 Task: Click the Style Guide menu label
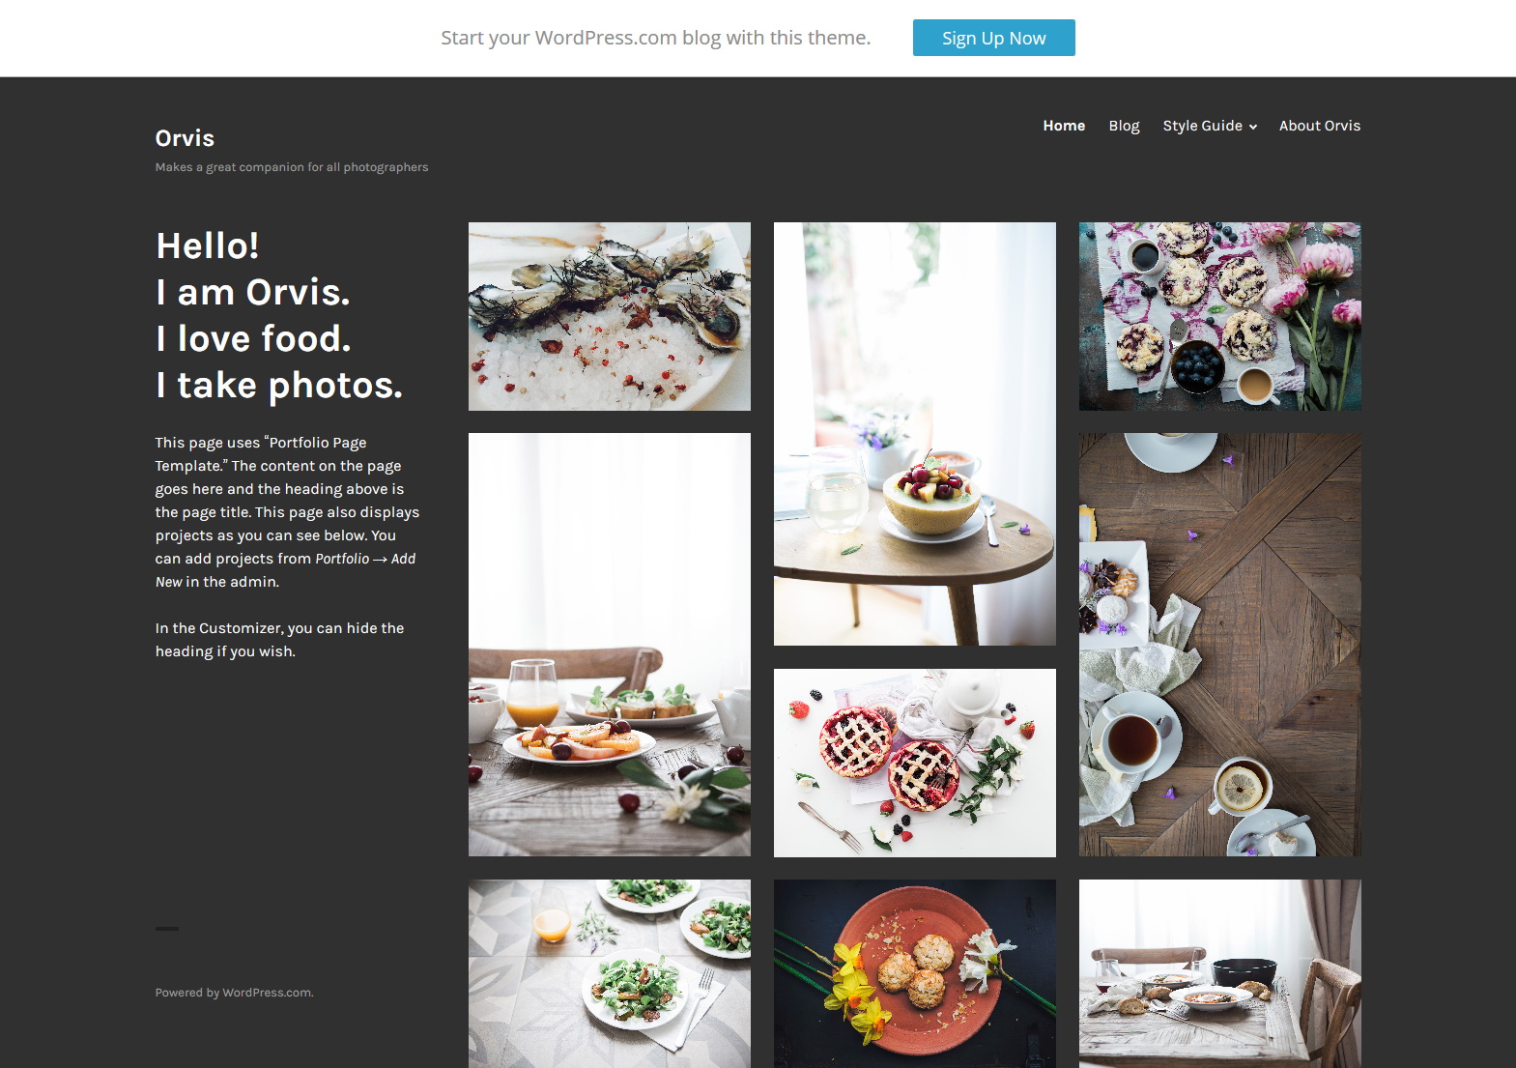[x=1202, y=126]
